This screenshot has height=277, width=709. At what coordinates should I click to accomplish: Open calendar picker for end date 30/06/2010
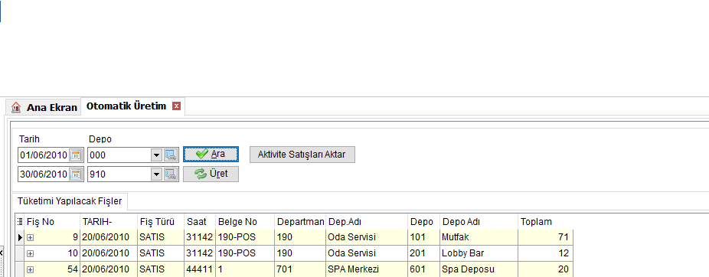[76, 174]
